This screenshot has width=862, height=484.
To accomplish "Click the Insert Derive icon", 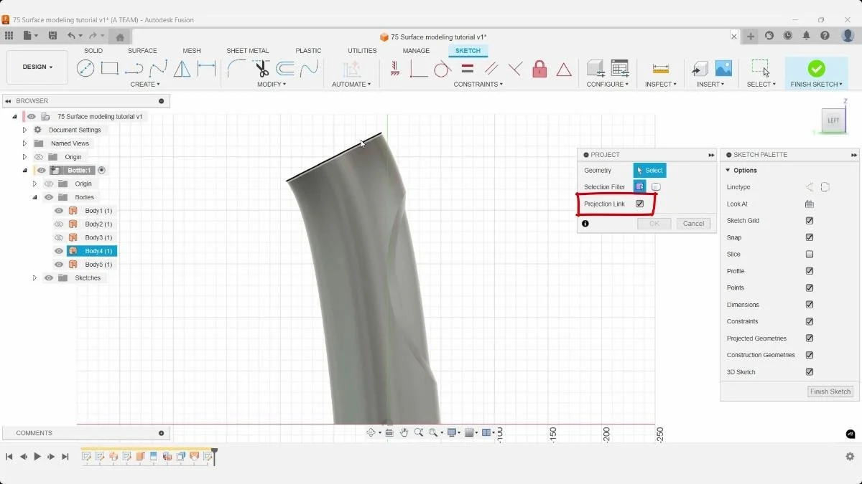I will (700, 68).
